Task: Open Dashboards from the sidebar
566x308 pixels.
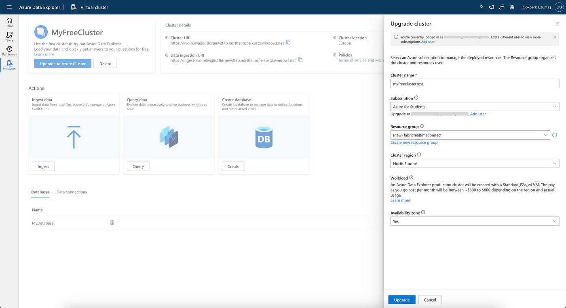Action: coord(9,51)
